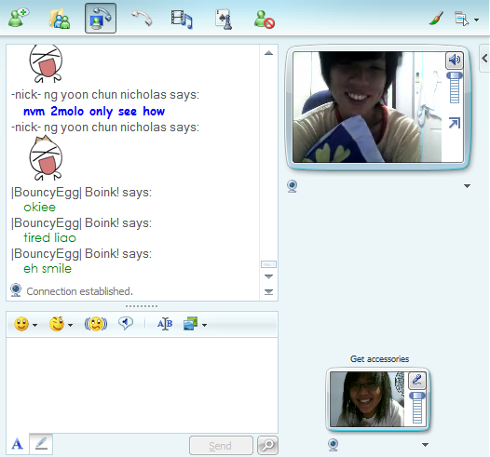The height and width of the screenshot is (457, 490).
Task: Click inside the message input box
Action: pos(142,384)
